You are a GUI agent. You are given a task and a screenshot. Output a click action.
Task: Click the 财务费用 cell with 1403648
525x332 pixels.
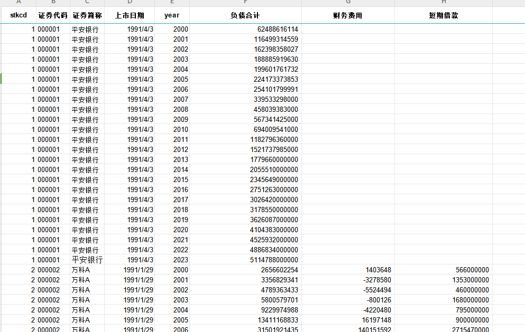pos(348,270)
